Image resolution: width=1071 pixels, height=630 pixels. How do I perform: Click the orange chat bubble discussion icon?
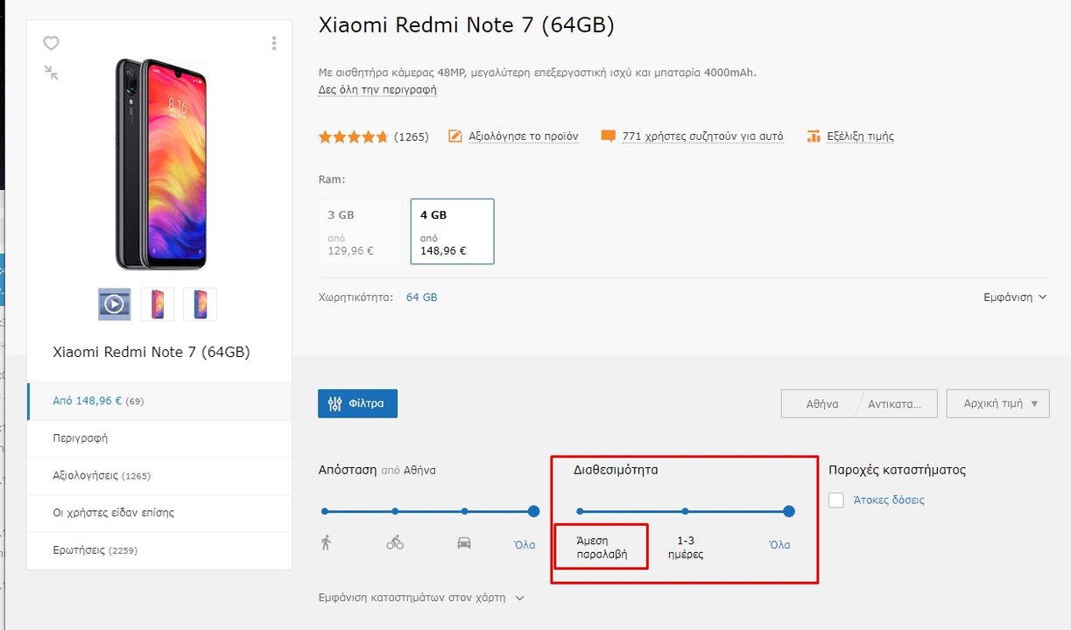[608, 136]
